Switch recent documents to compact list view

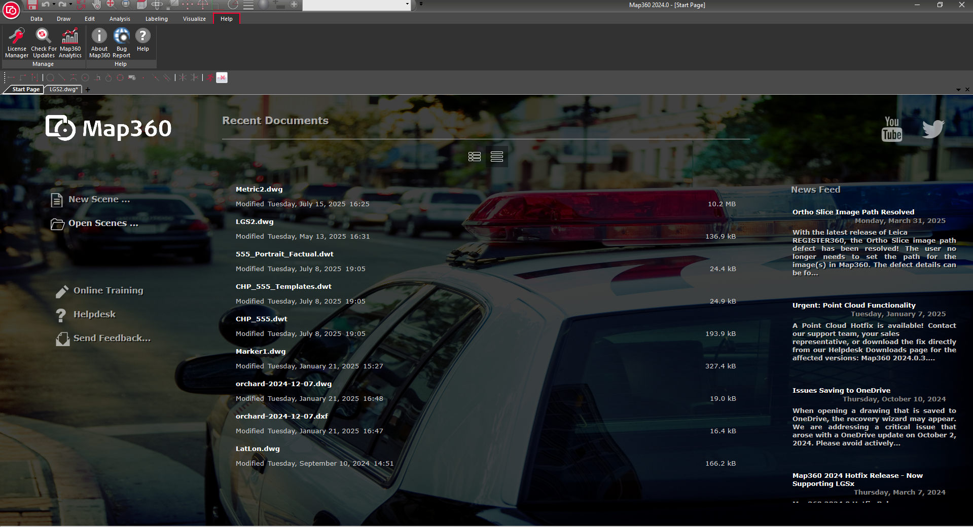coord(497,157)
